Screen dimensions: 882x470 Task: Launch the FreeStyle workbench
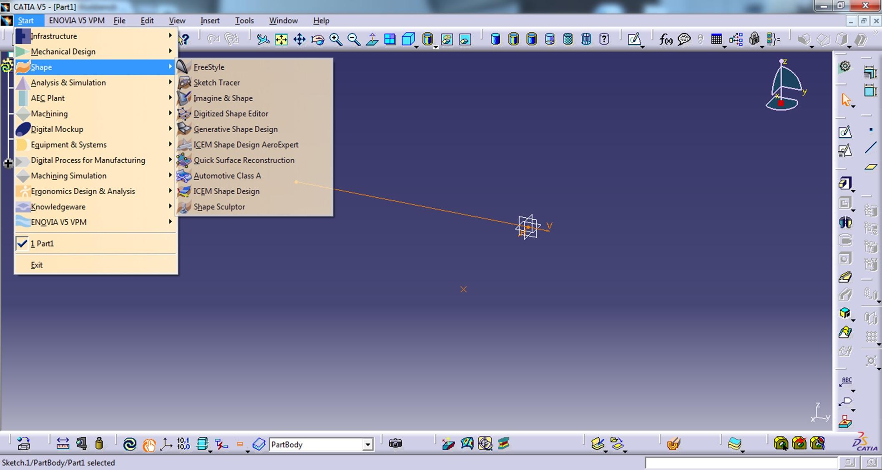[254, 67]
